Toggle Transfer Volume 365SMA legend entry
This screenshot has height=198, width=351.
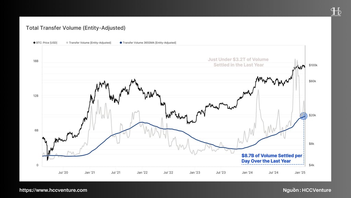click(148, 43)
